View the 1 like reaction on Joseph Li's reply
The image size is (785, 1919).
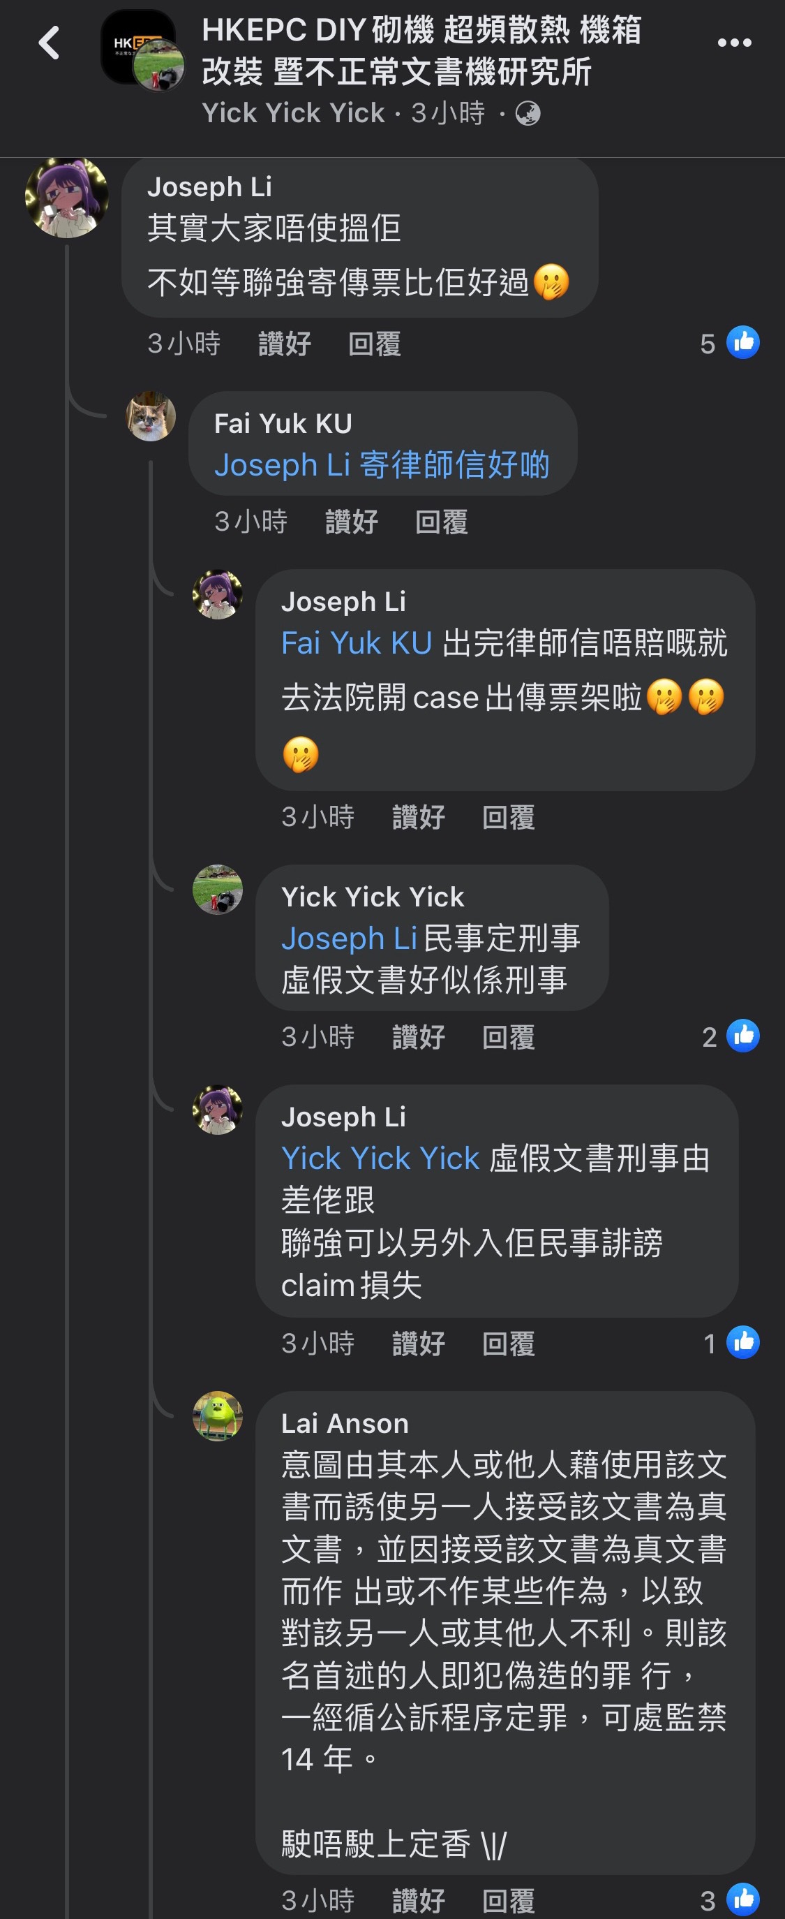(731, 1343)
